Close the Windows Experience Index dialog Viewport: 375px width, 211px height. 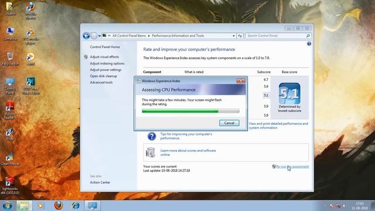click(x=241, y=81)
